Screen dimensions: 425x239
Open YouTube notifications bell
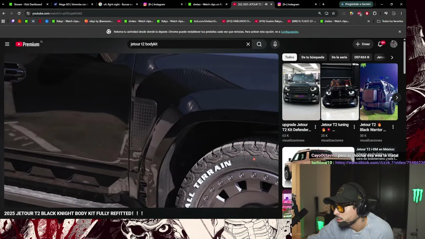[381, 44]
